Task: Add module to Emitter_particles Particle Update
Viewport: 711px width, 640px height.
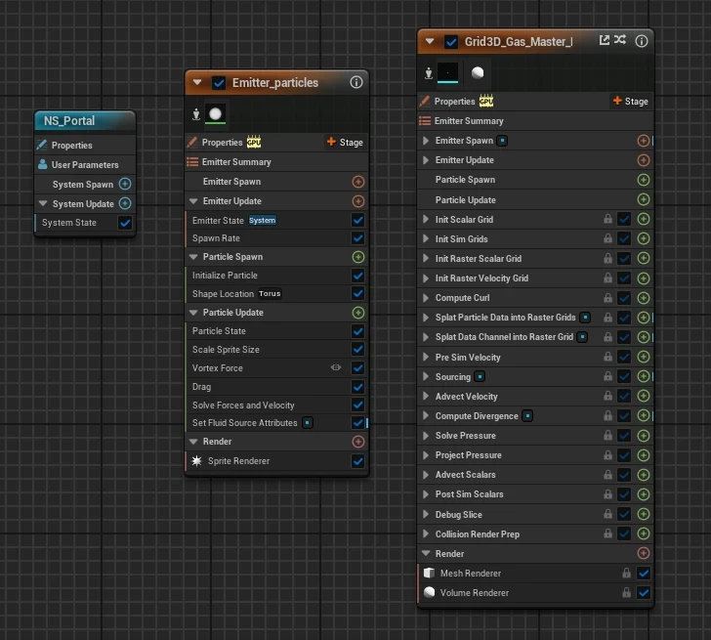Action: (358, 313)
